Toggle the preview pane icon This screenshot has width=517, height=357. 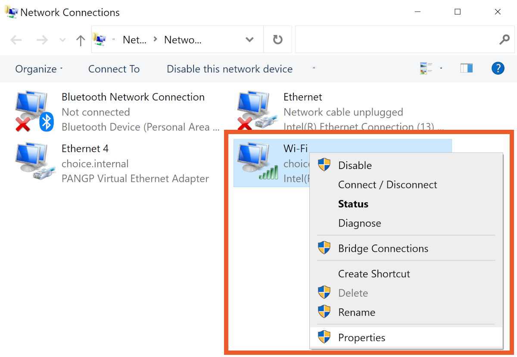pos(466,68)
